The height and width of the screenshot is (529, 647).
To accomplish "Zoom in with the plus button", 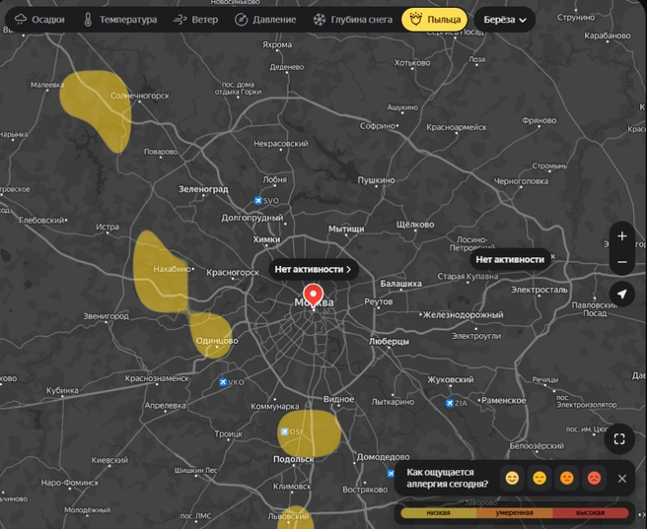I will pyautogui.click(x=622, y=236).
